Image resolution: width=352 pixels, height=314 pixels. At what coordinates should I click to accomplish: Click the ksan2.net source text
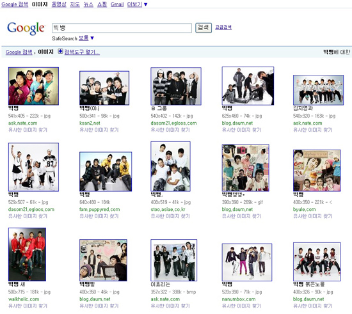(x=90, y=123)
